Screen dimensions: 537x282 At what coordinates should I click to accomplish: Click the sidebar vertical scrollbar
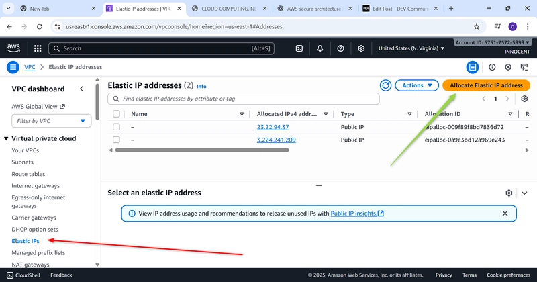[x=97, y=102]
